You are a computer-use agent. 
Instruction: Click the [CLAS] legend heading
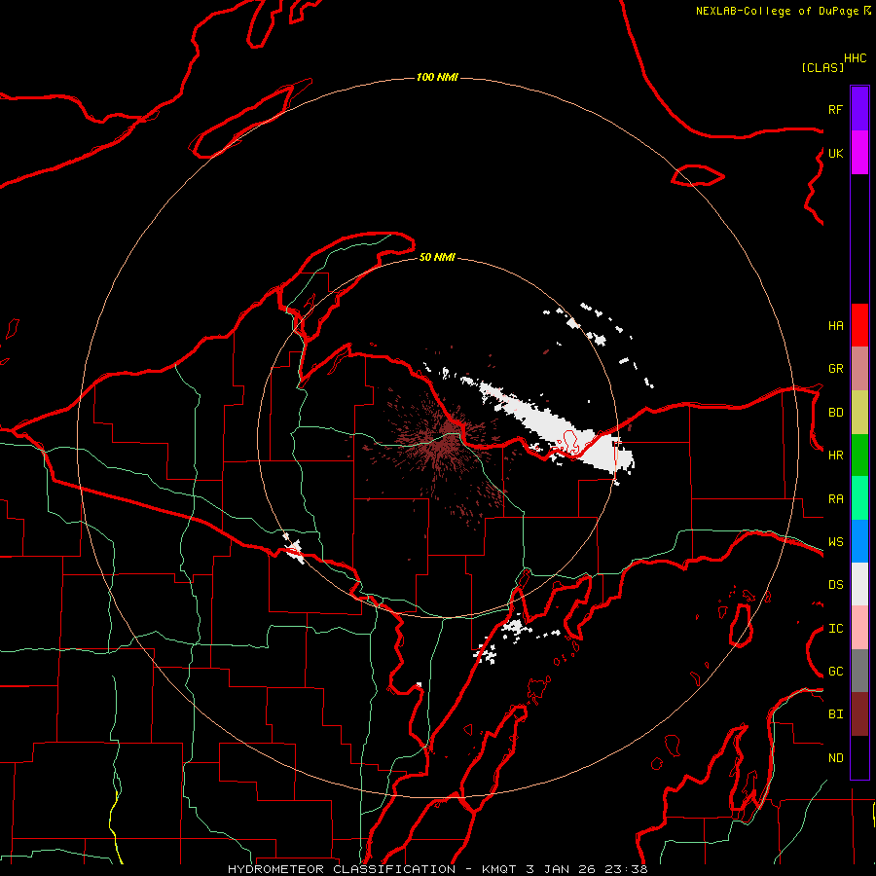click(x=822, y=67)
